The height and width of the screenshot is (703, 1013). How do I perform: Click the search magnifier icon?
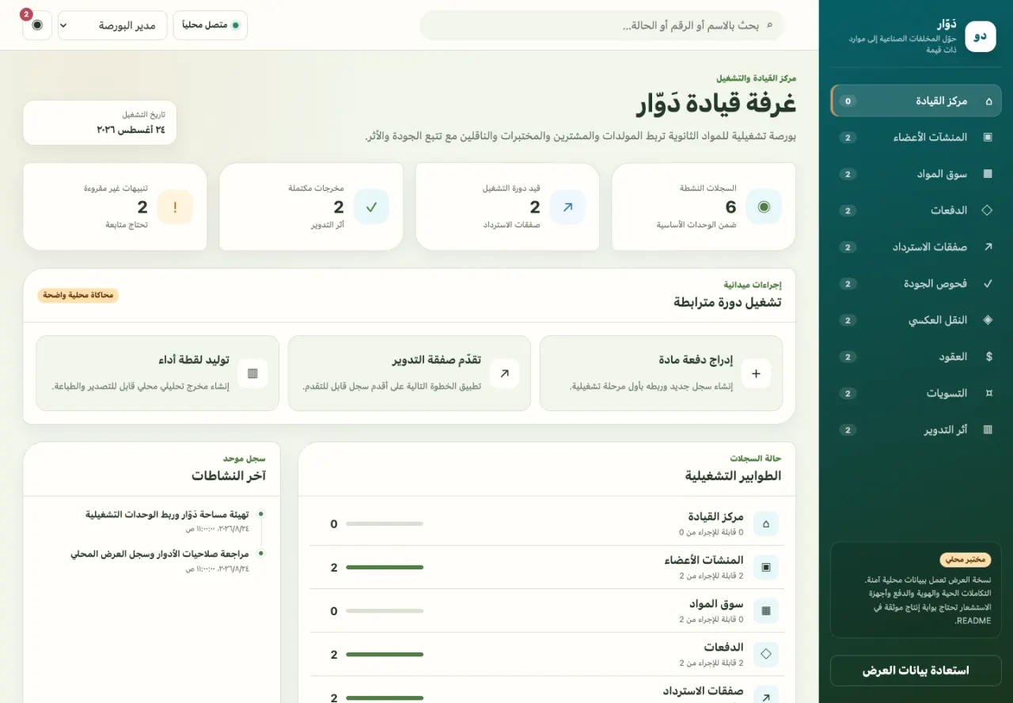tap(770, 25)
